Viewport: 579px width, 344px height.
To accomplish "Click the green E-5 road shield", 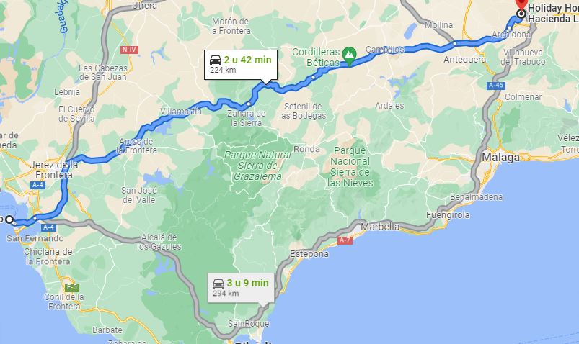I will pos(72,287).
